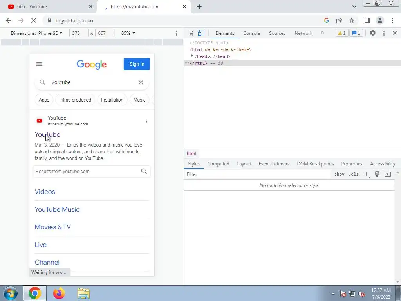Bookmark this page with the star
Screen dimensions: 401x301
tap(352, 20)
